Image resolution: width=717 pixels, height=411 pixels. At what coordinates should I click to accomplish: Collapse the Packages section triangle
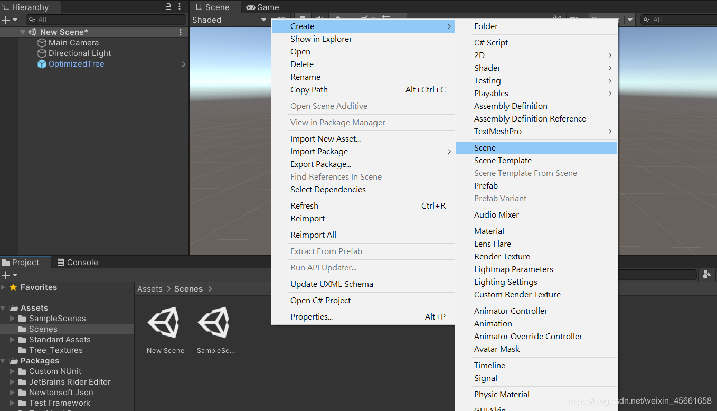(3, 361)
